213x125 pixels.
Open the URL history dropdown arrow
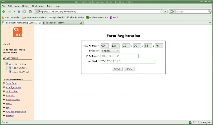pos(165,11)
